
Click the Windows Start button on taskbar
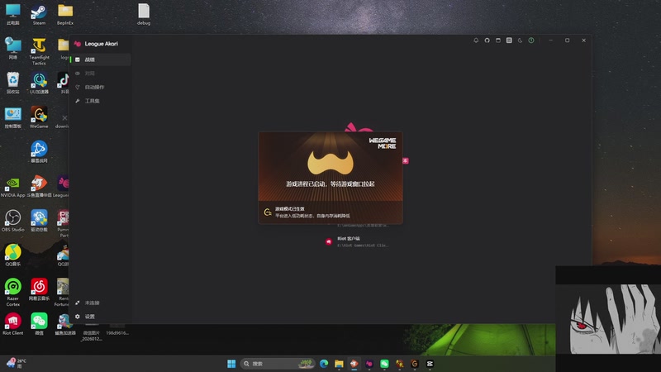click(x=231, y=364)
